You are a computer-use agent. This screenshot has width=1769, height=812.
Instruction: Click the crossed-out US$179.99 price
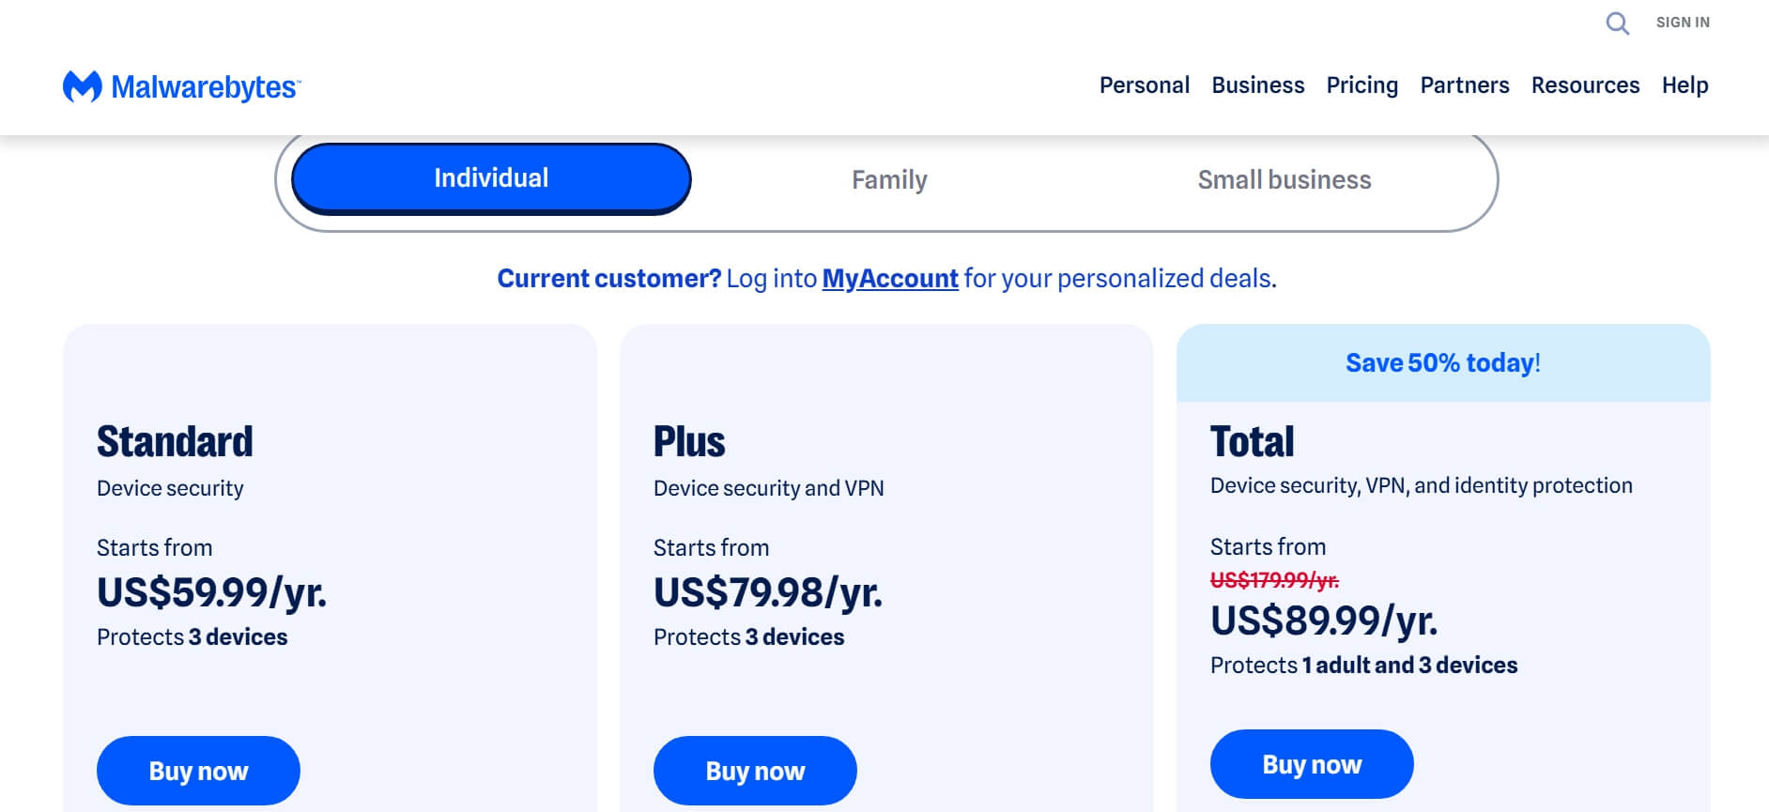click(x=1273, y=580)
